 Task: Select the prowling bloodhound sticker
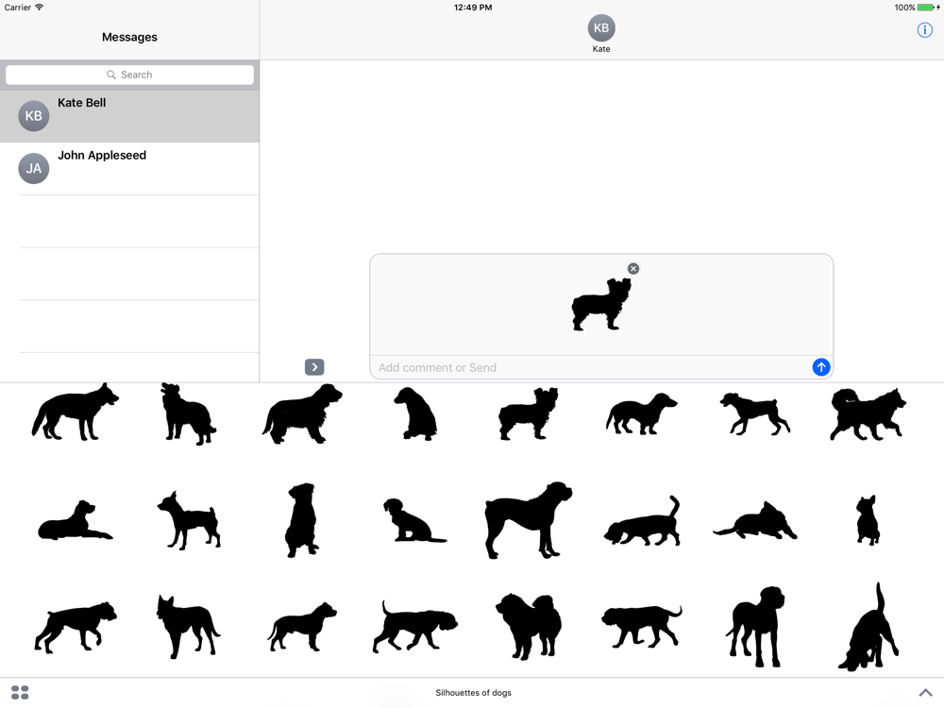point(414,627)
